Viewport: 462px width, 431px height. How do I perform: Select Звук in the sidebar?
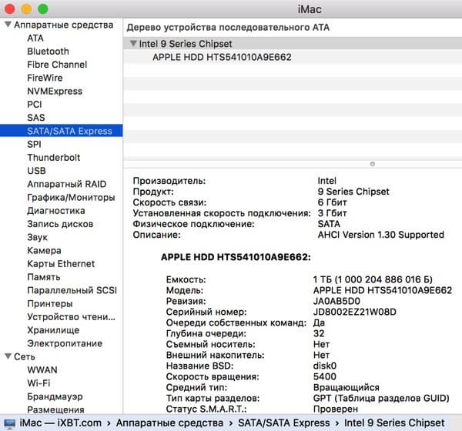(38, 237)
